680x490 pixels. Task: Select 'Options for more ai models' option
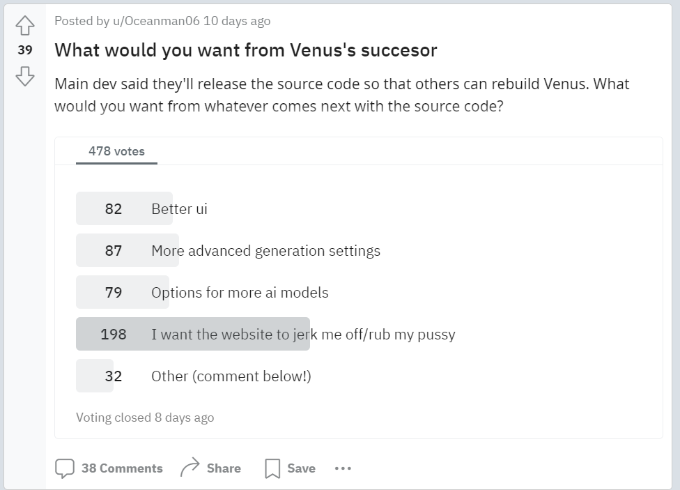240,293
